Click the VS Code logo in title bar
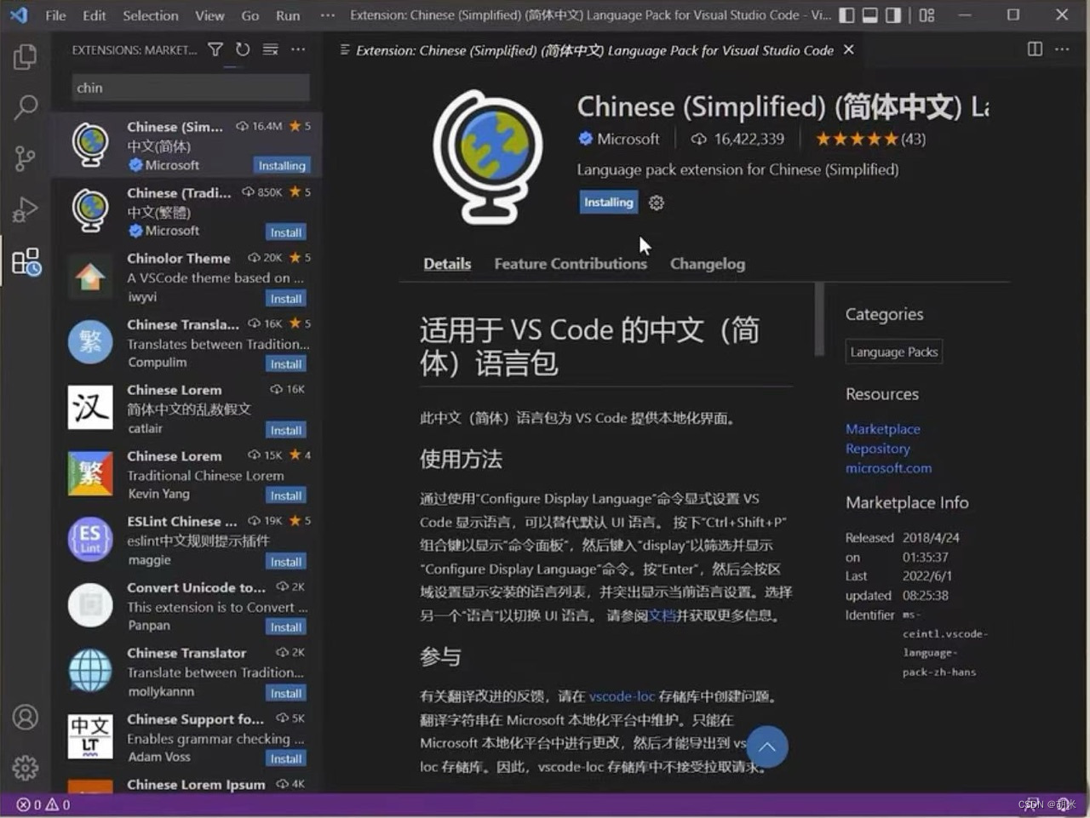This screenshot has width=1090, height=818. (19, 15)
